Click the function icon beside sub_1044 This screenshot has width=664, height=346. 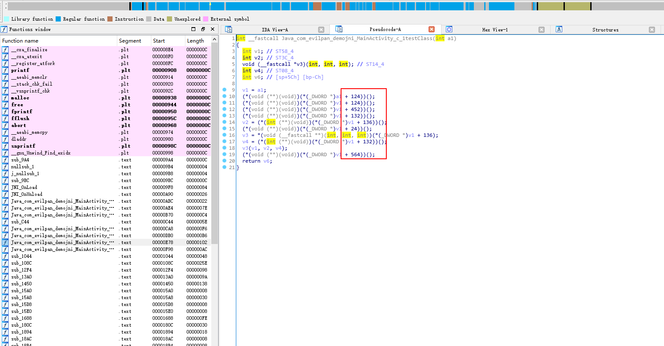5,256
